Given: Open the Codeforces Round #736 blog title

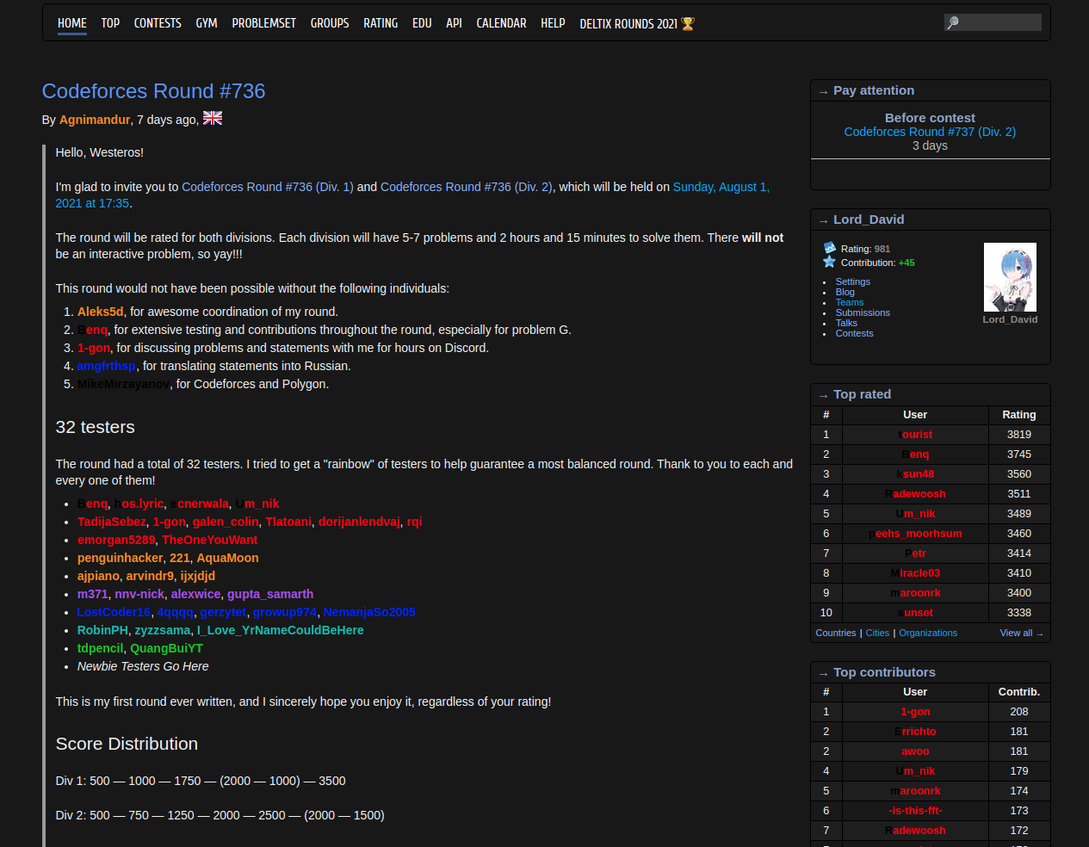Looking at the screenshot, I should [154, 91].
